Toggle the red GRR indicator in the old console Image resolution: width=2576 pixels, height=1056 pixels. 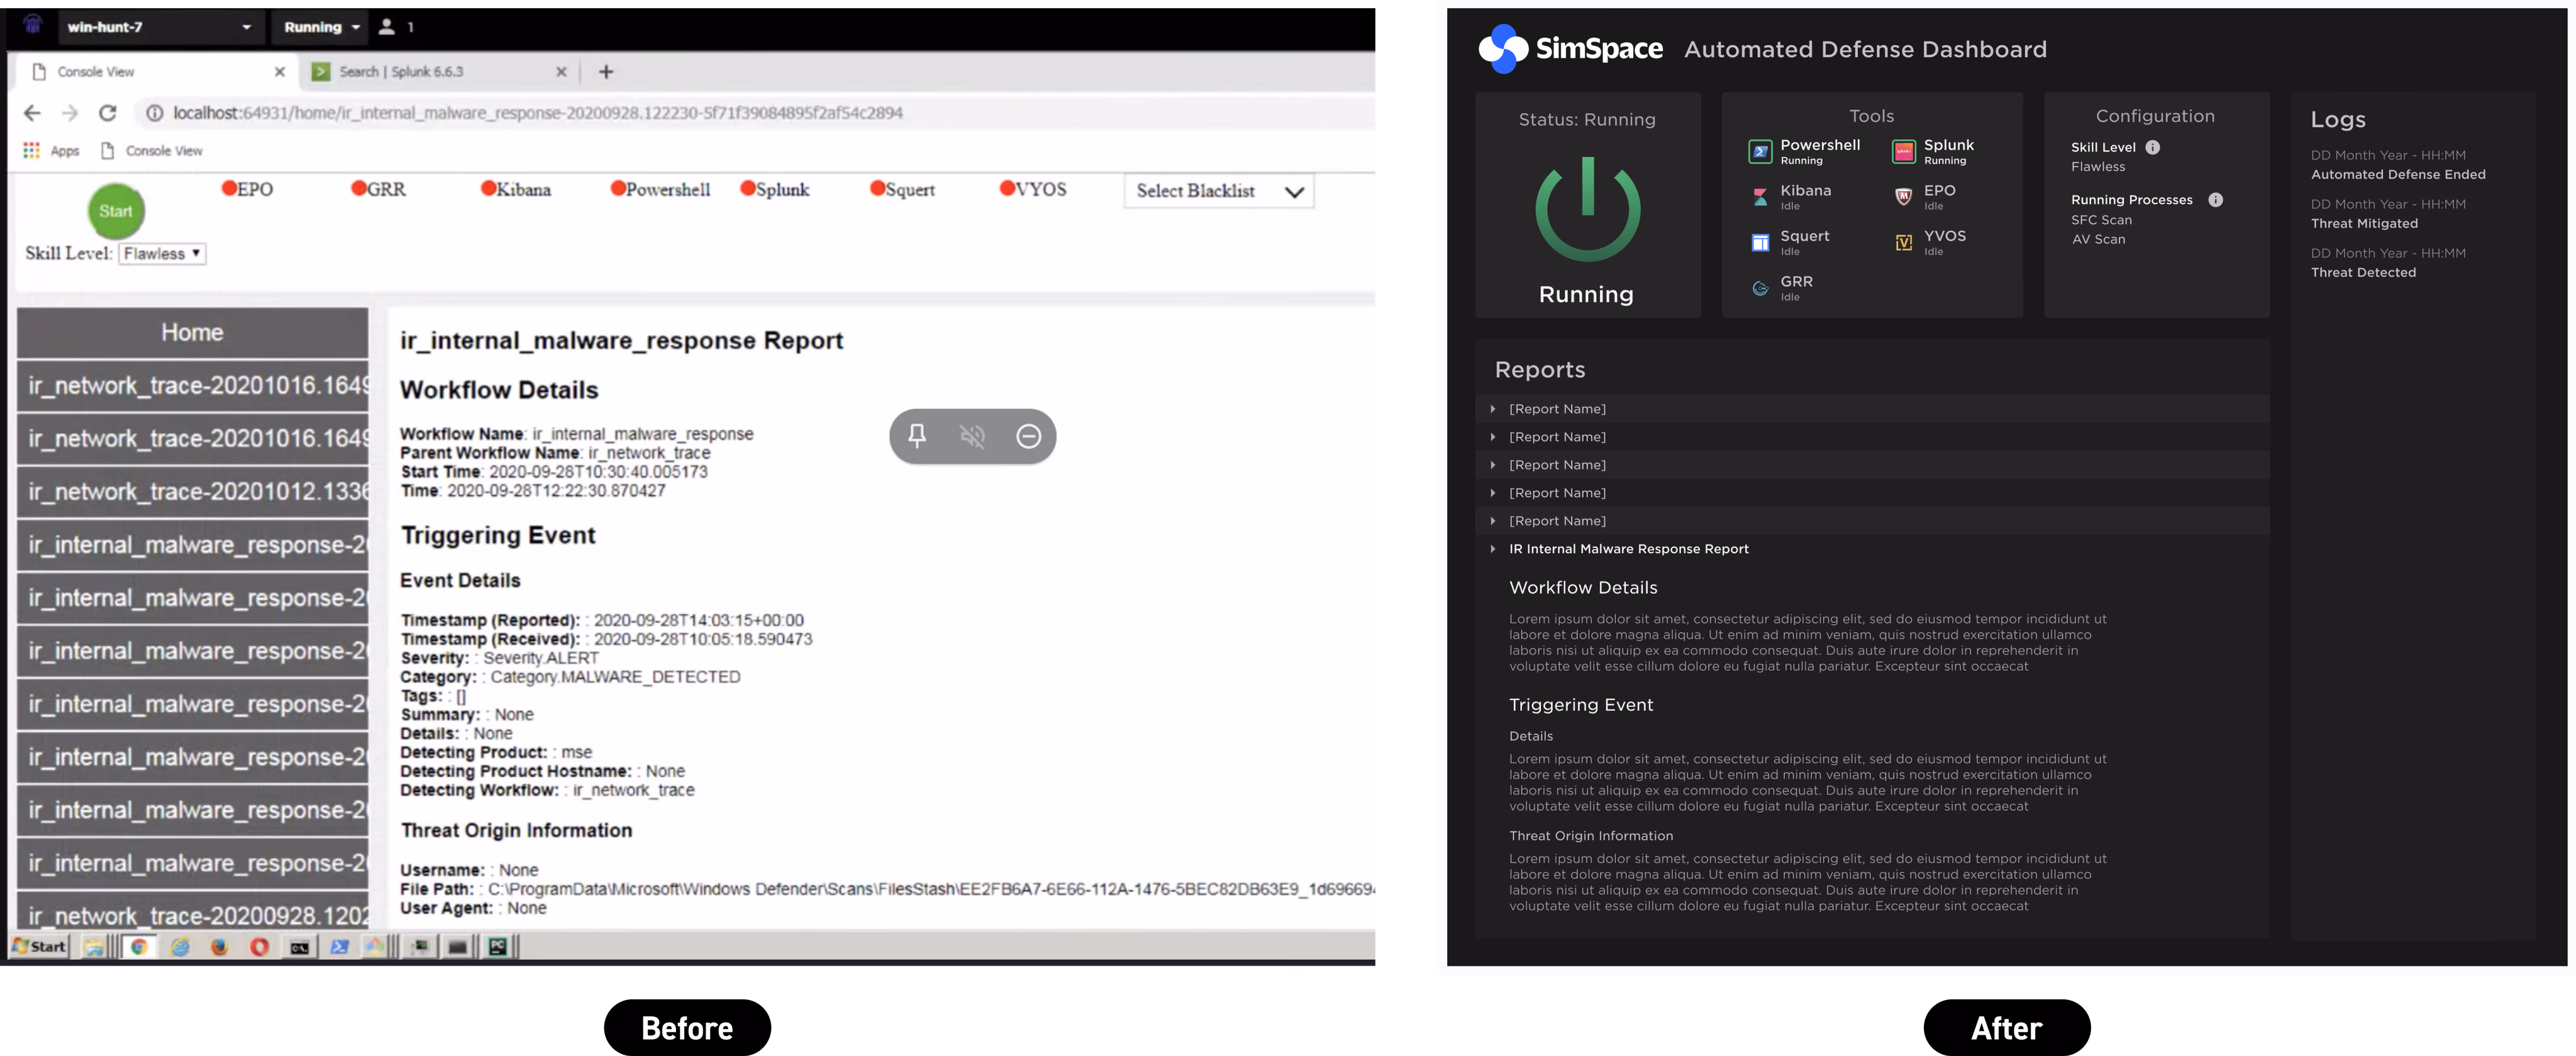[x=359, y=188]
